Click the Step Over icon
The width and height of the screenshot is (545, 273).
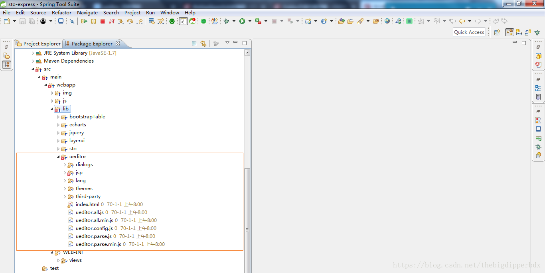pos(130,21)
